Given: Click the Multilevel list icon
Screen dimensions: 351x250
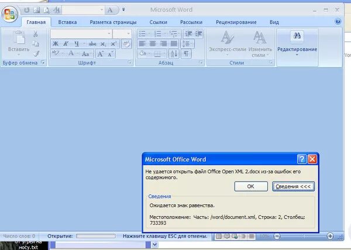Looking at the screenshot, I should click(173, 34).
